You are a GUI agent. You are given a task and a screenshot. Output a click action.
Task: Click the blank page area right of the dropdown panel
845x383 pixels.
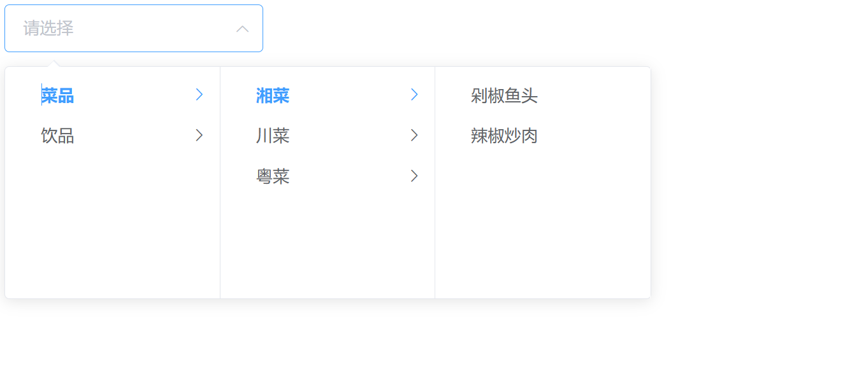[x=746, y=185]
